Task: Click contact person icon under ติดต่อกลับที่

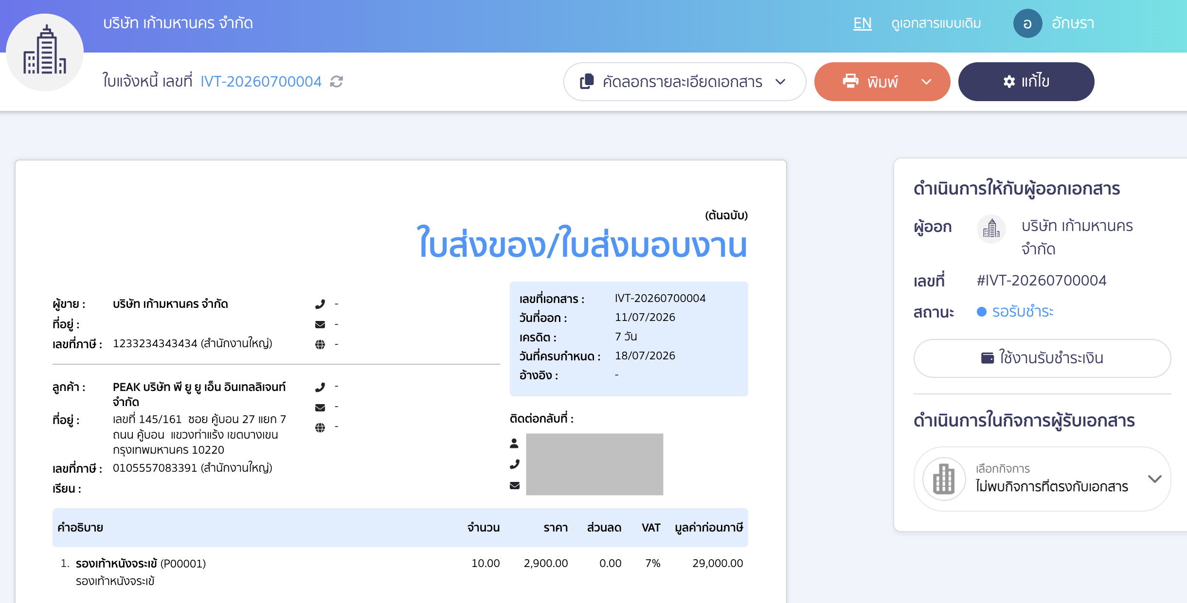Action: [x=514, y=443]
